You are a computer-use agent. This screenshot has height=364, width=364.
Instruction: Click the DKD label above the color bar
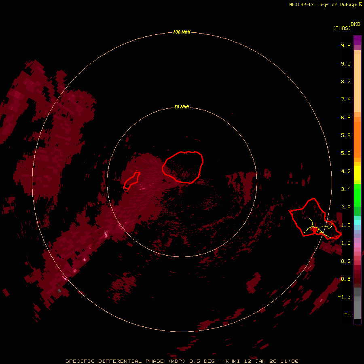coord(356,24)
